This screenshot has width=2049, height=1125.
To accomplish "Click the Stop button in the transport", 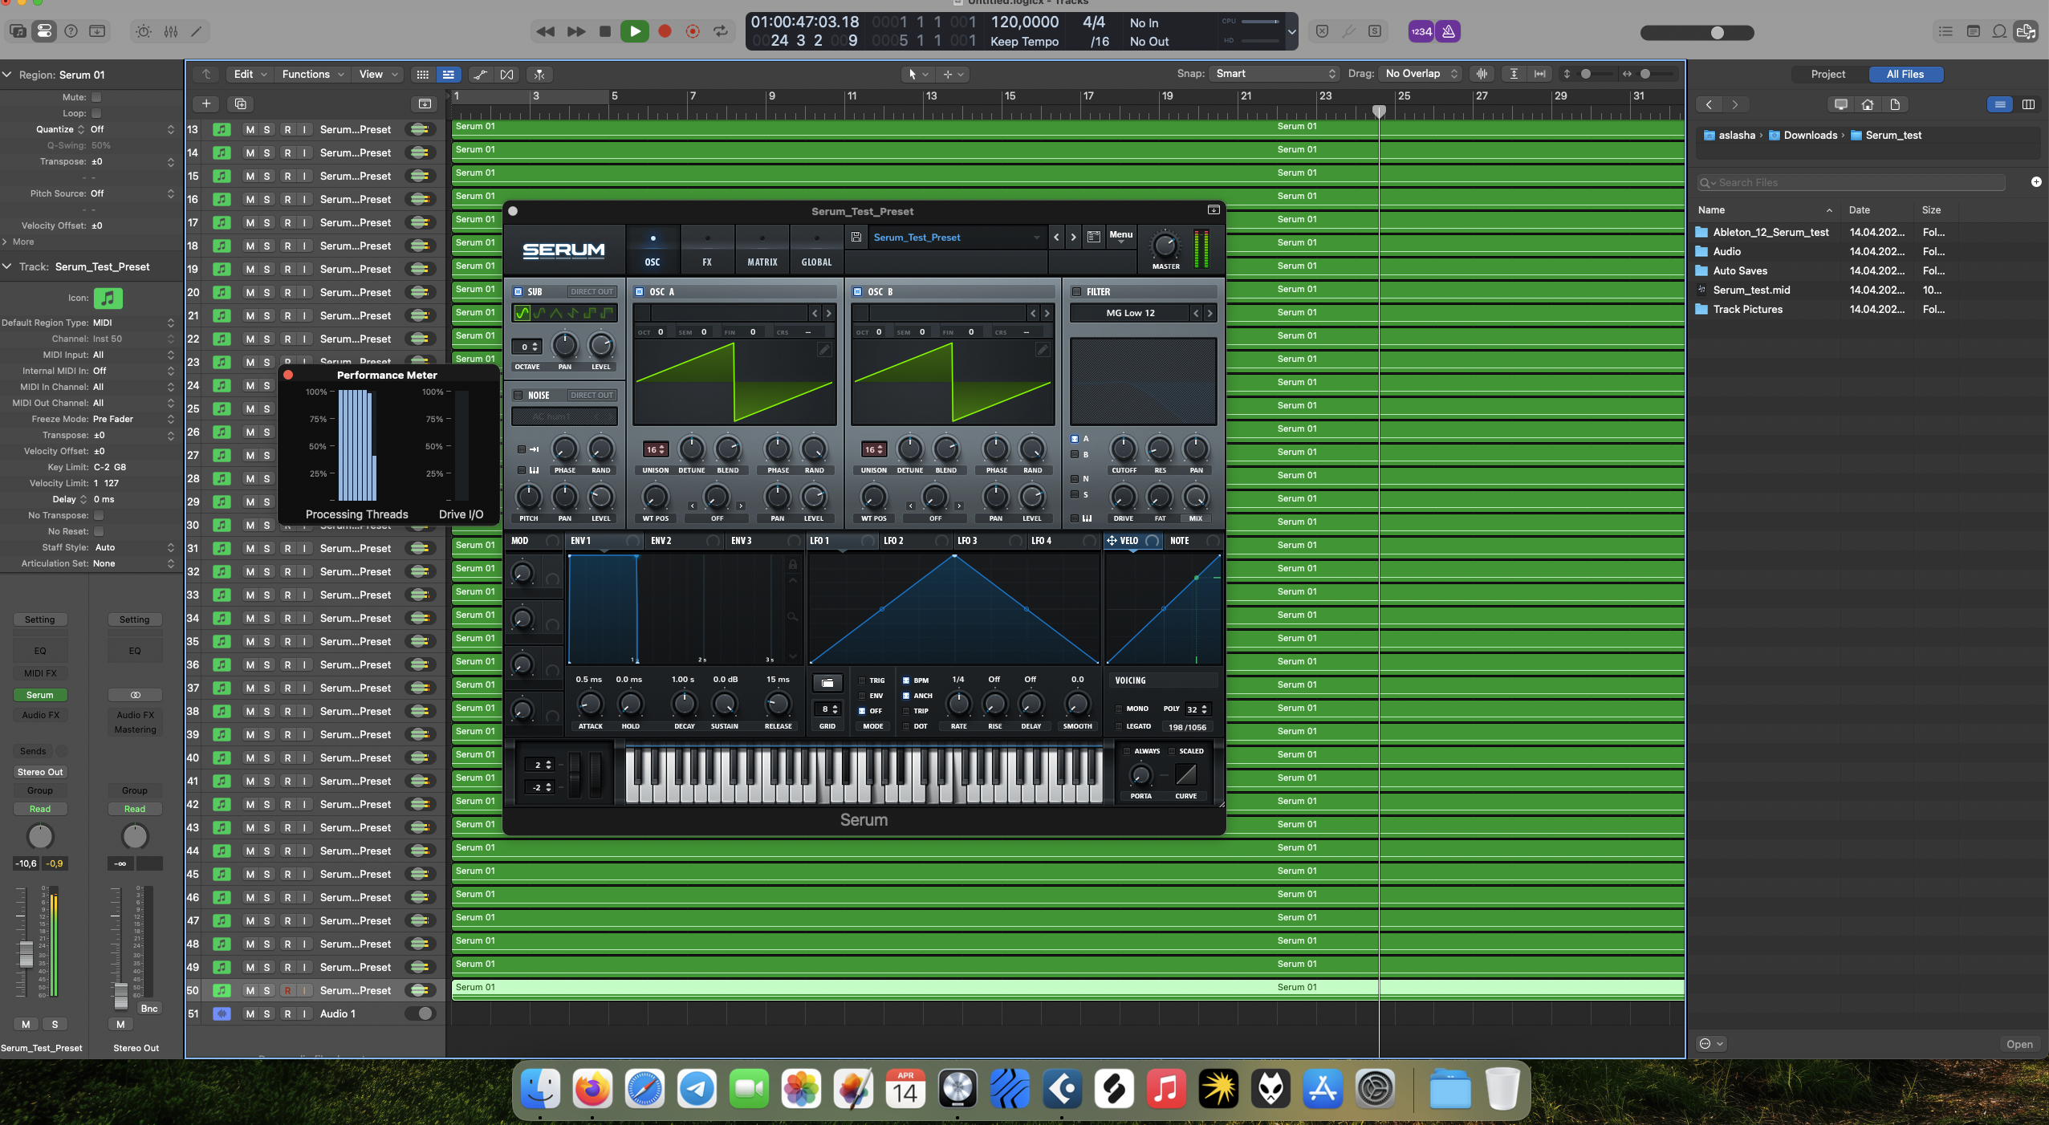I will coord(605,31).
